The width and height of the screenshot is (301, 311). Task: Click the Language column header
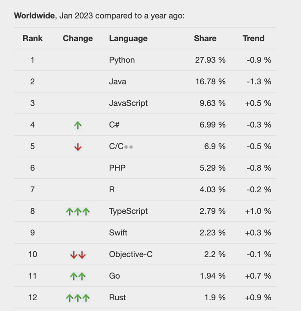pyautogui.click(x=128, y=38)
